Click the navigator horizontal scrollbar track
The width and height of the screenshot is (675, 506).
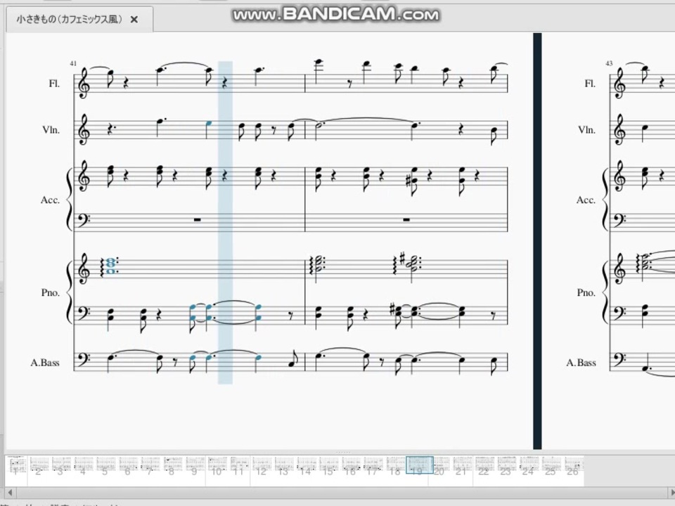click(x=342, y=492)
